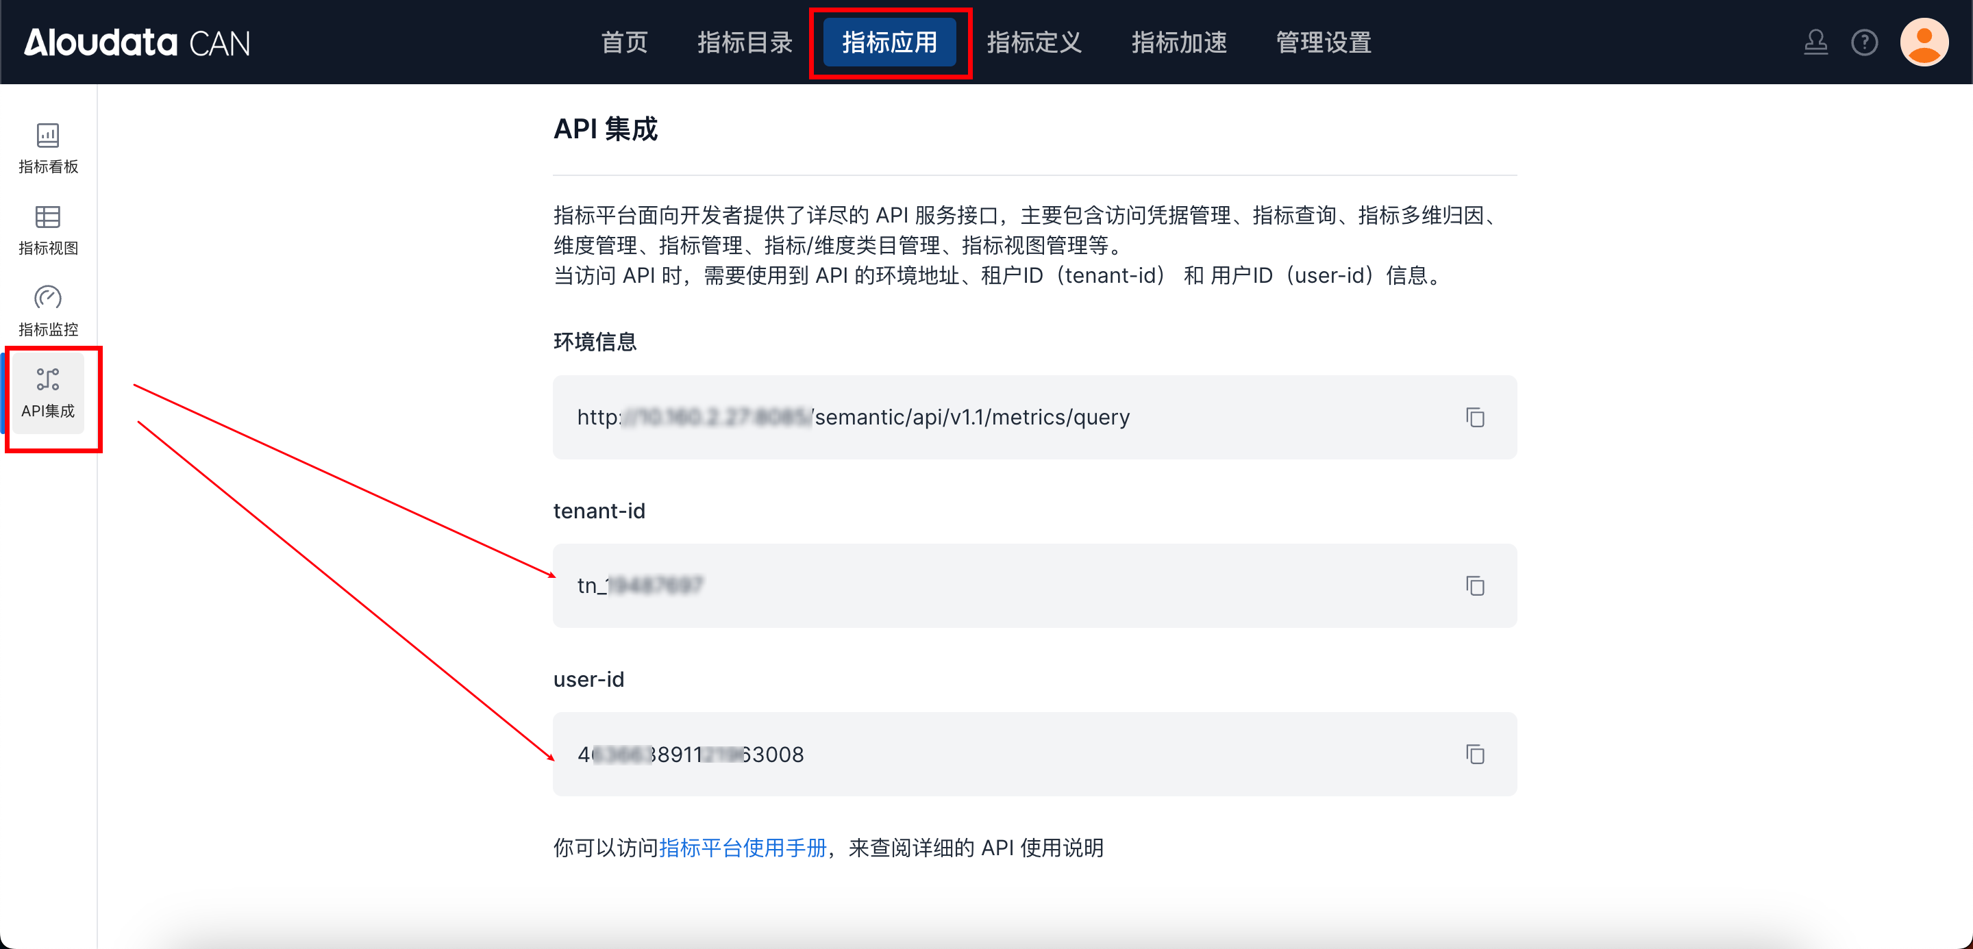Copy the environment API URL
The width and height of the screenshot is (1973, 949).
coord(1474,417)
